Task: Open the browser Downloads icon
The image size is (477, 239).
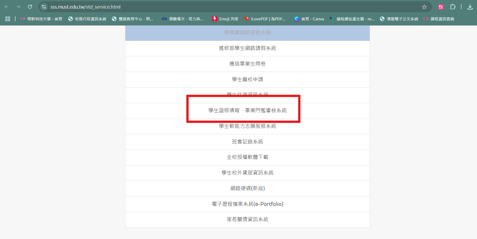Action: (470, 7)
